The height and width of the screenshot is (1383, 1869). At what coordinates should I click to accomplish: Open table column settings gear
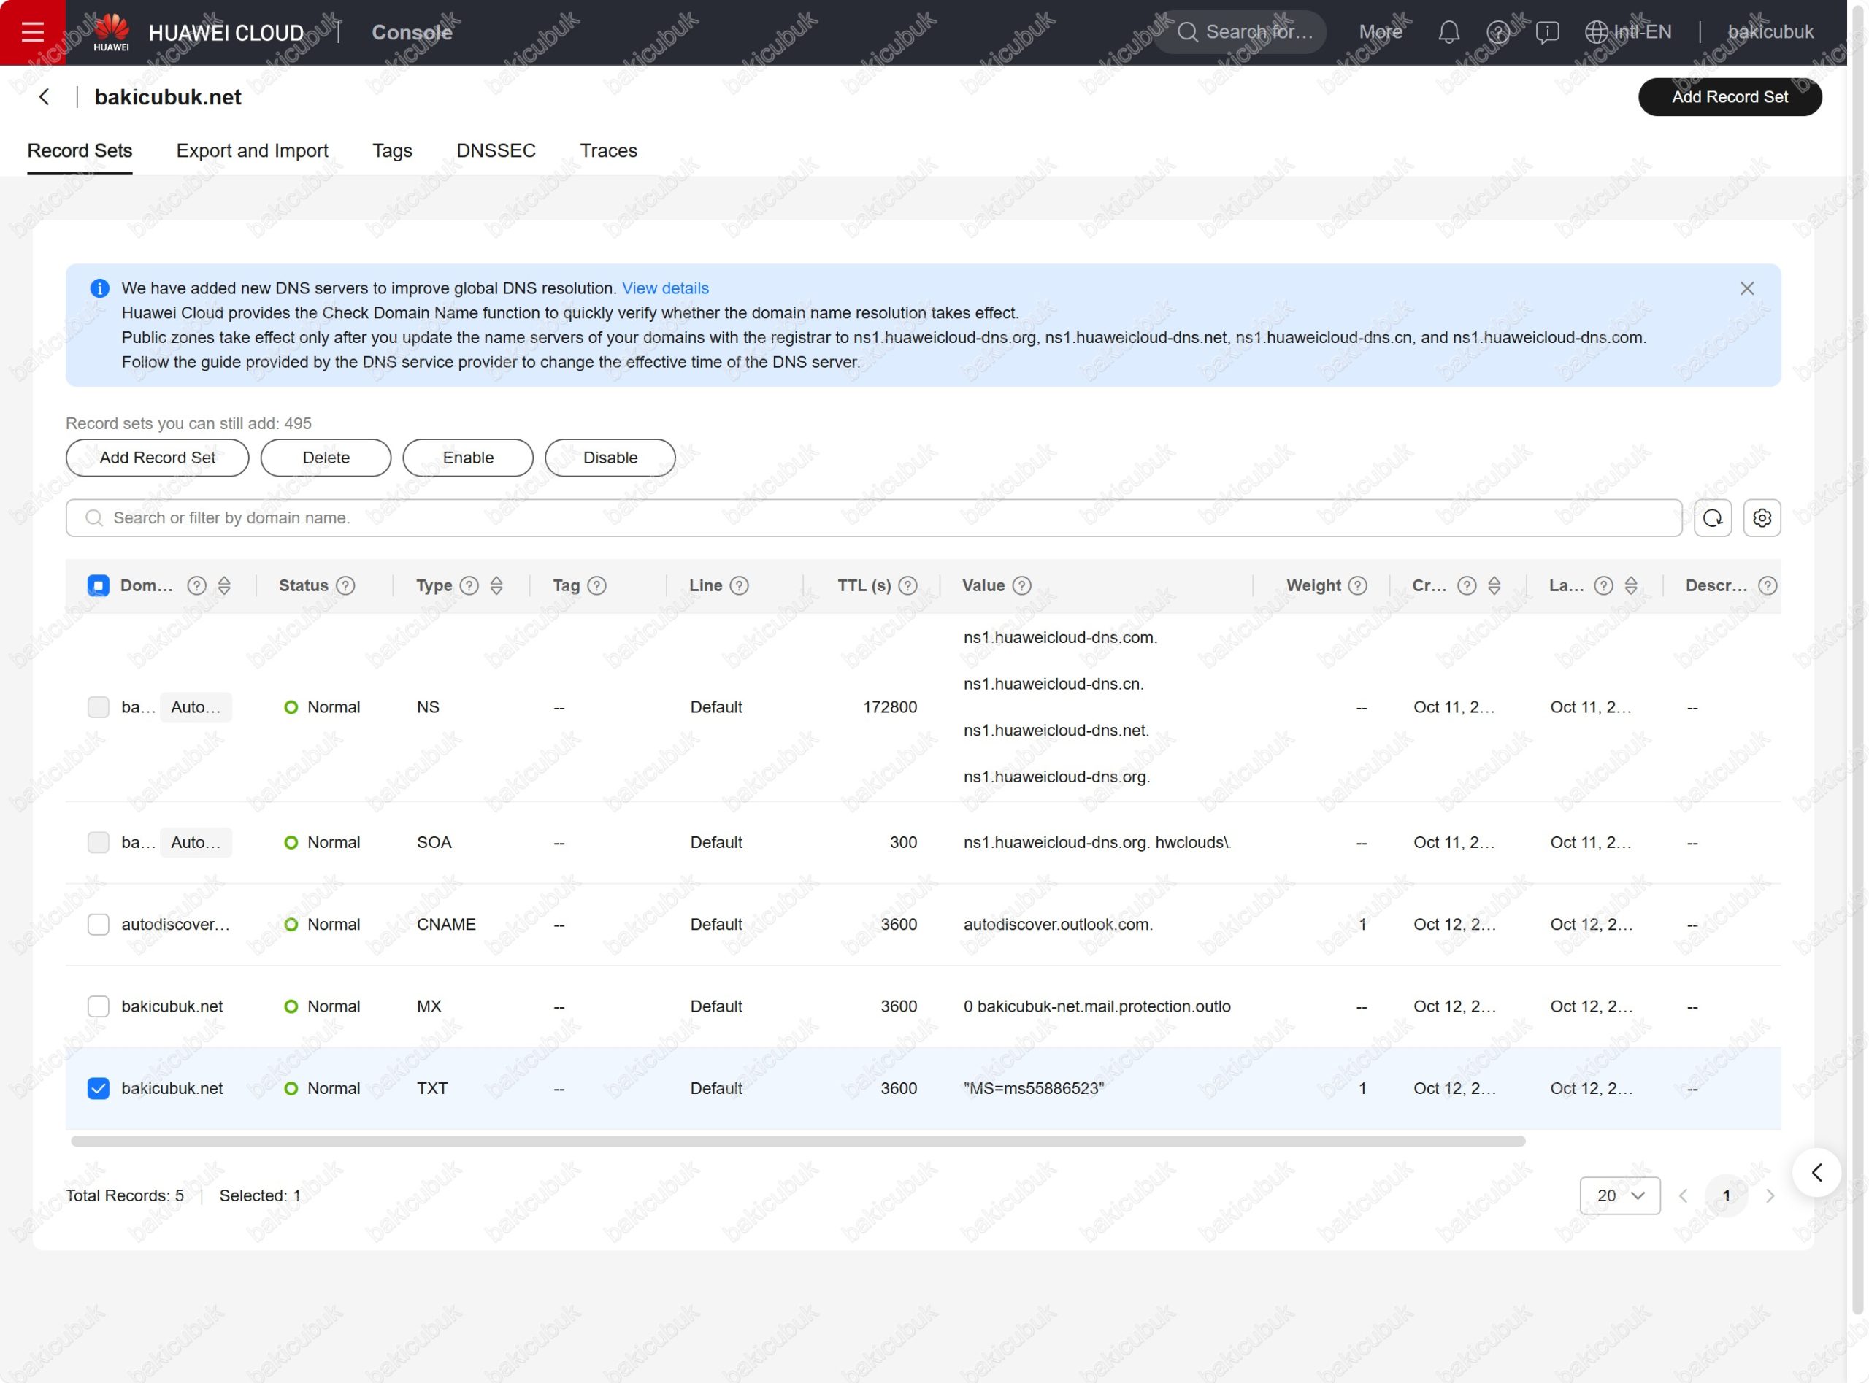[x=1762, y=518]
